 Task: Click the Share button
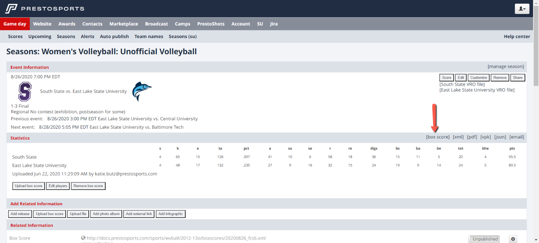(x=518, y=78)
